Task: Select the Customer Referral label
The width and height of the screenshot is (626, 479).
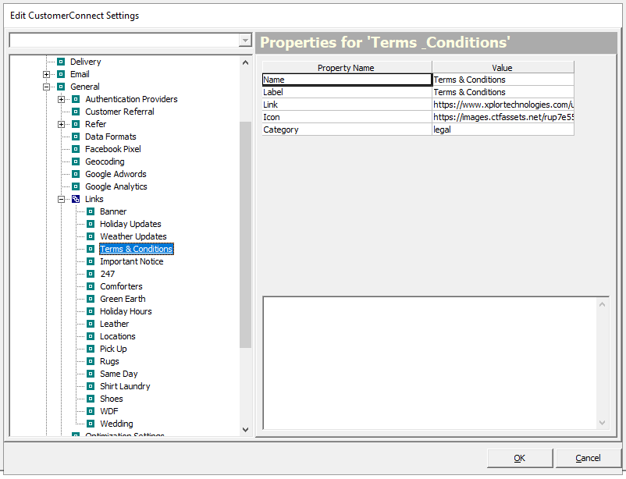Action: (x=119, y=112)
